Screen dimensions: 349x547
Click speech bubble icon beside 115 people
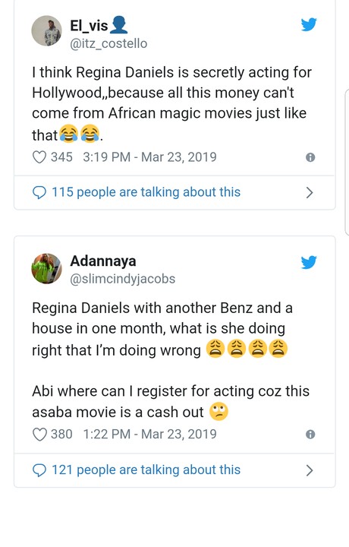coord(39,192)
